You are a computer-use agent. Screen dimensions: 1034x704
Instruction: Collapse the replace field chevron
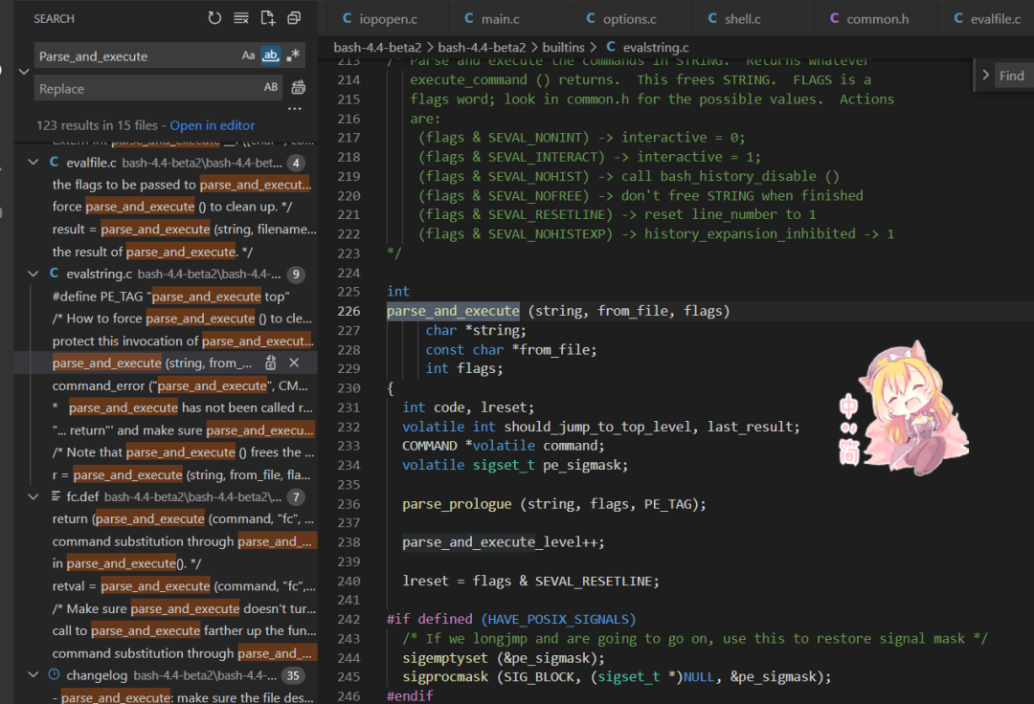[x=24, y=71]
